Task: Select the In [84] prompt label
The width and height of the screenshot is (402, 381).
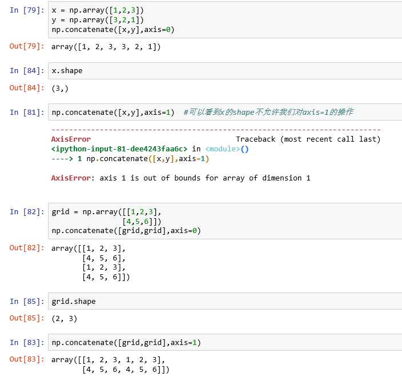Action: click(27, 71)
